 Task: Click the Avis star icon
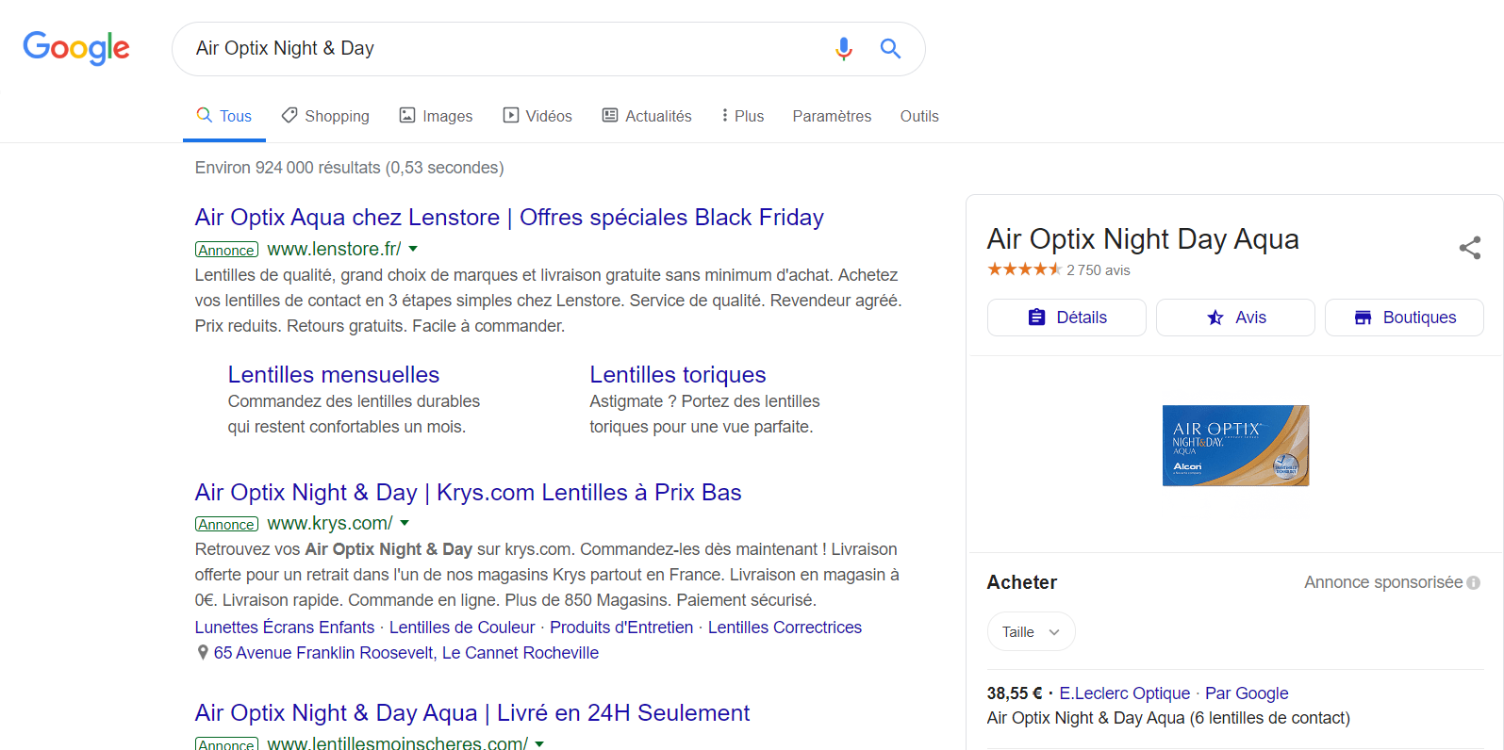[1215, 318]
